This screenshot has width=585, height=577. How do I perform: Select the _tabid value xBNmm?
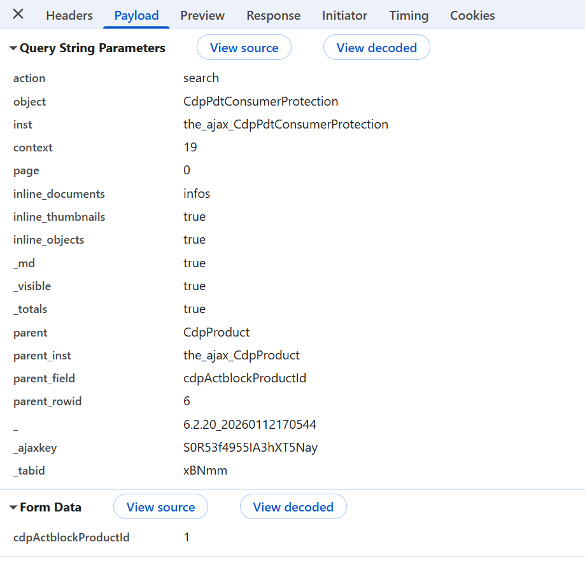coord(205,471)
